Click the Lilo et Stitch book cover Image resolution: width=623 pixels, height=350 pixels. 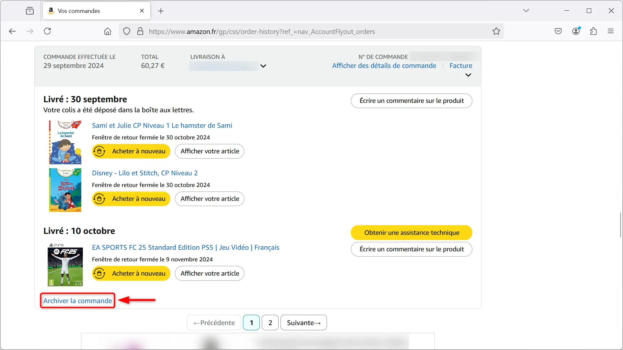(x=65, y=190)
